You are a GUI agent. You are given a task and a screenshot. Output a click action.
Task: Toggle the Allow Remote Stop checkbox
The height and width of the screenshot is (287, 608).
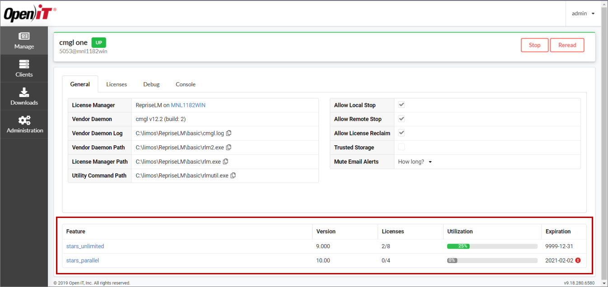coord(401,119)
